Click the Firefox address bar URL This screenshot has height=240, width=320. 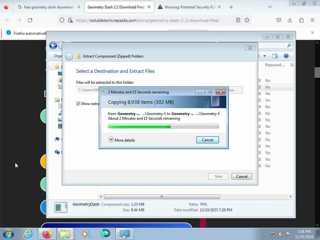coord(147,20)
